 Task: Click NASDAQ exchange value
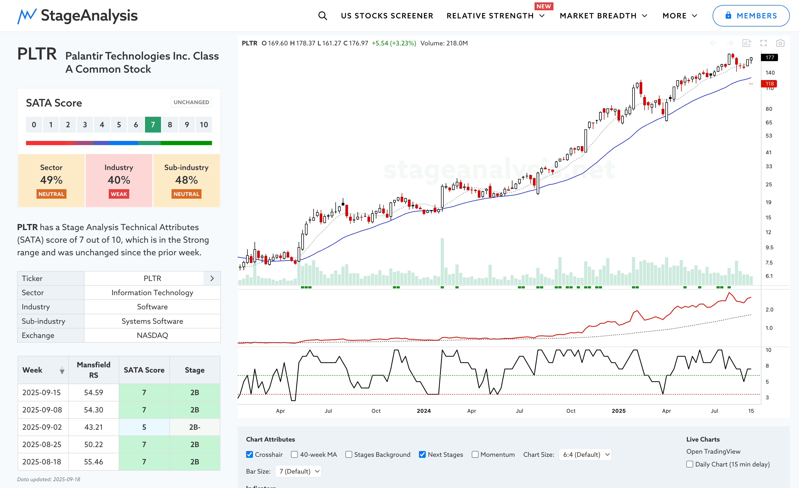(x=152, y=335)
